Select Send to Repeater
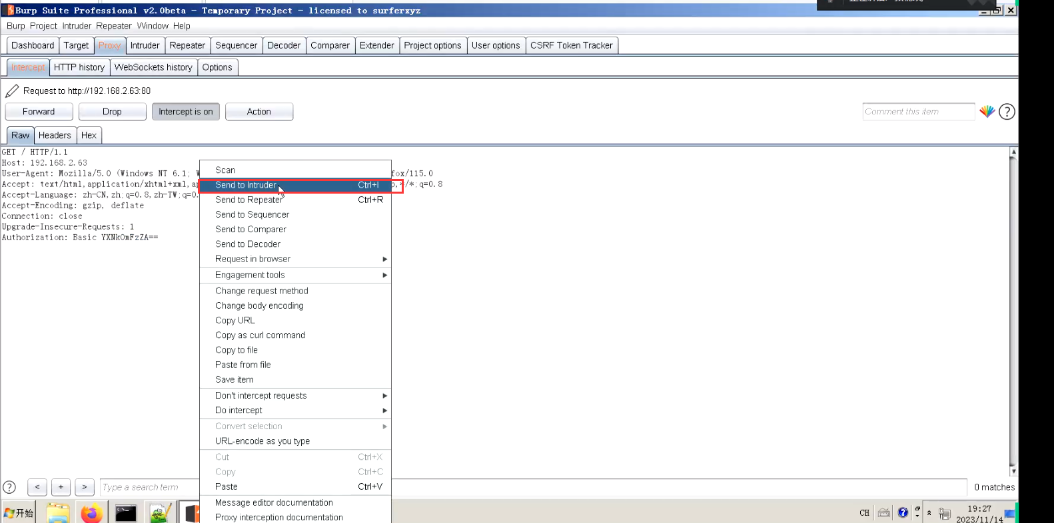Screen dimensions: 1054x523 pyautogui.click(x=295, y=200)
